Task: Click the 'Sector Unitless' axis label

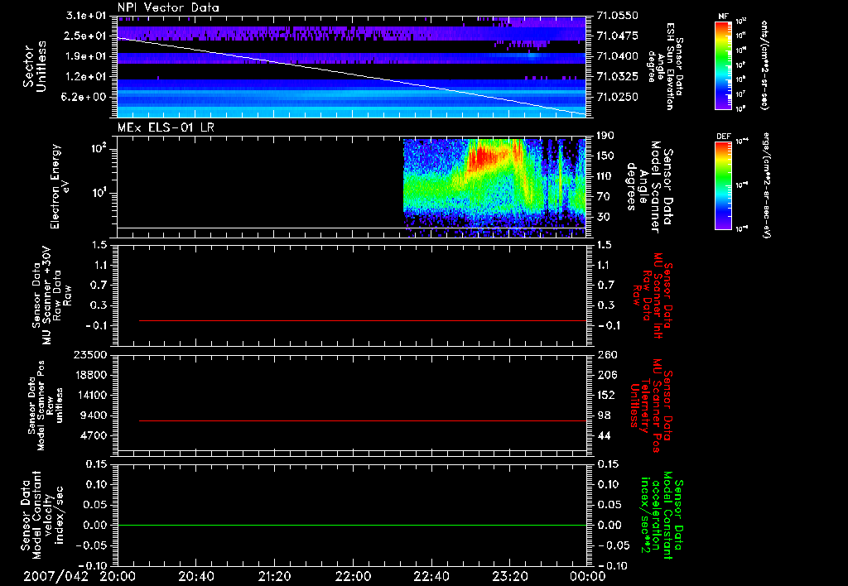Action: pos(35,66)
